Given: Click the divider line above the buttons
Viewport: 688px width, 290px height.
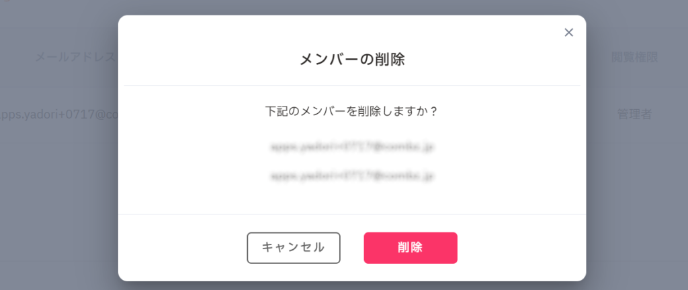Looking at the screenshot, I should pyautogui.click(x=351, y=214).
